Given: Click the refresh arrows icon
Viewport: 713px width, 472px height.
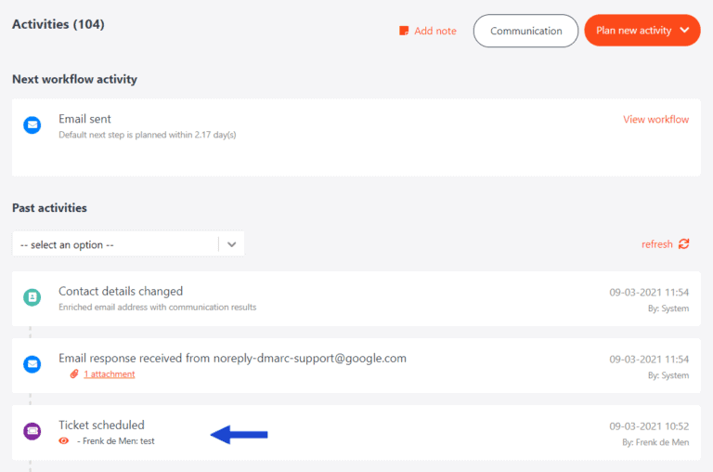Looking at the screenshot, I should pos(684,244).
